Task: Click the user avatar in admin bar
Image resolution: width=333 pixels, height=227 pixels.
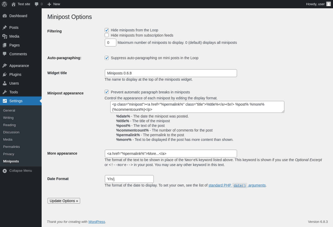Action: point(329,4)
